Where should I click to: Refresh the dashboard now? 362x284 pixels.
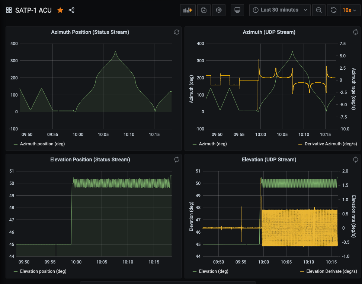point(334,10)
